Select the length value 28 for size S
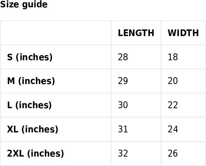206x166 pixels. pos(123,57)
